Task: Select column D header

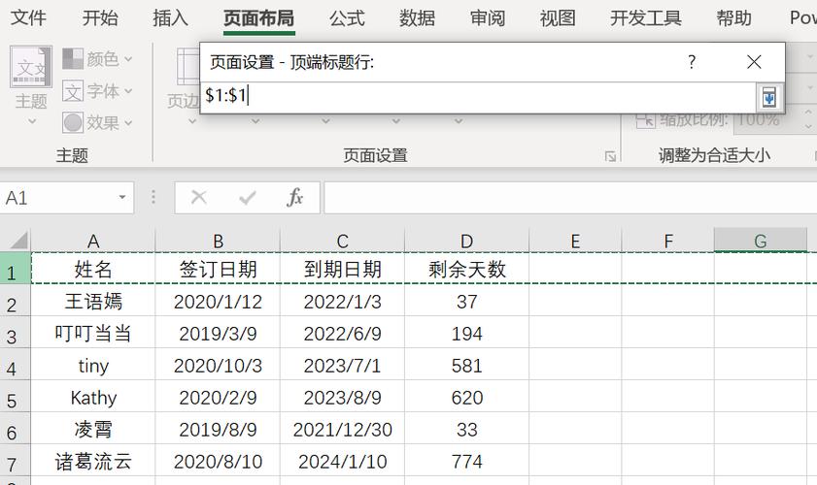Action: (467, 241)
